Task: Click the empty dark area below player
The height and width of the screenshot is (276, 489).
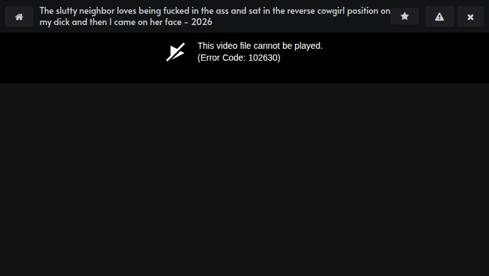Action: 244,180
